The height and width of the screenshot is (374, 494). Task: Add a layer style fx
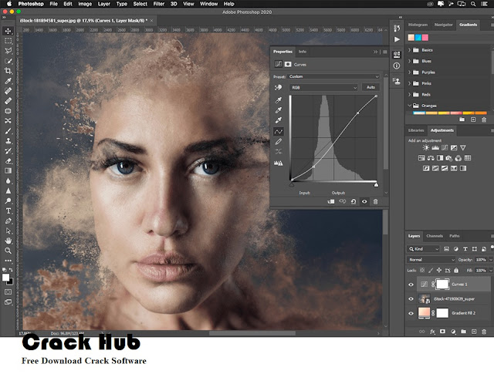point(432,332)
